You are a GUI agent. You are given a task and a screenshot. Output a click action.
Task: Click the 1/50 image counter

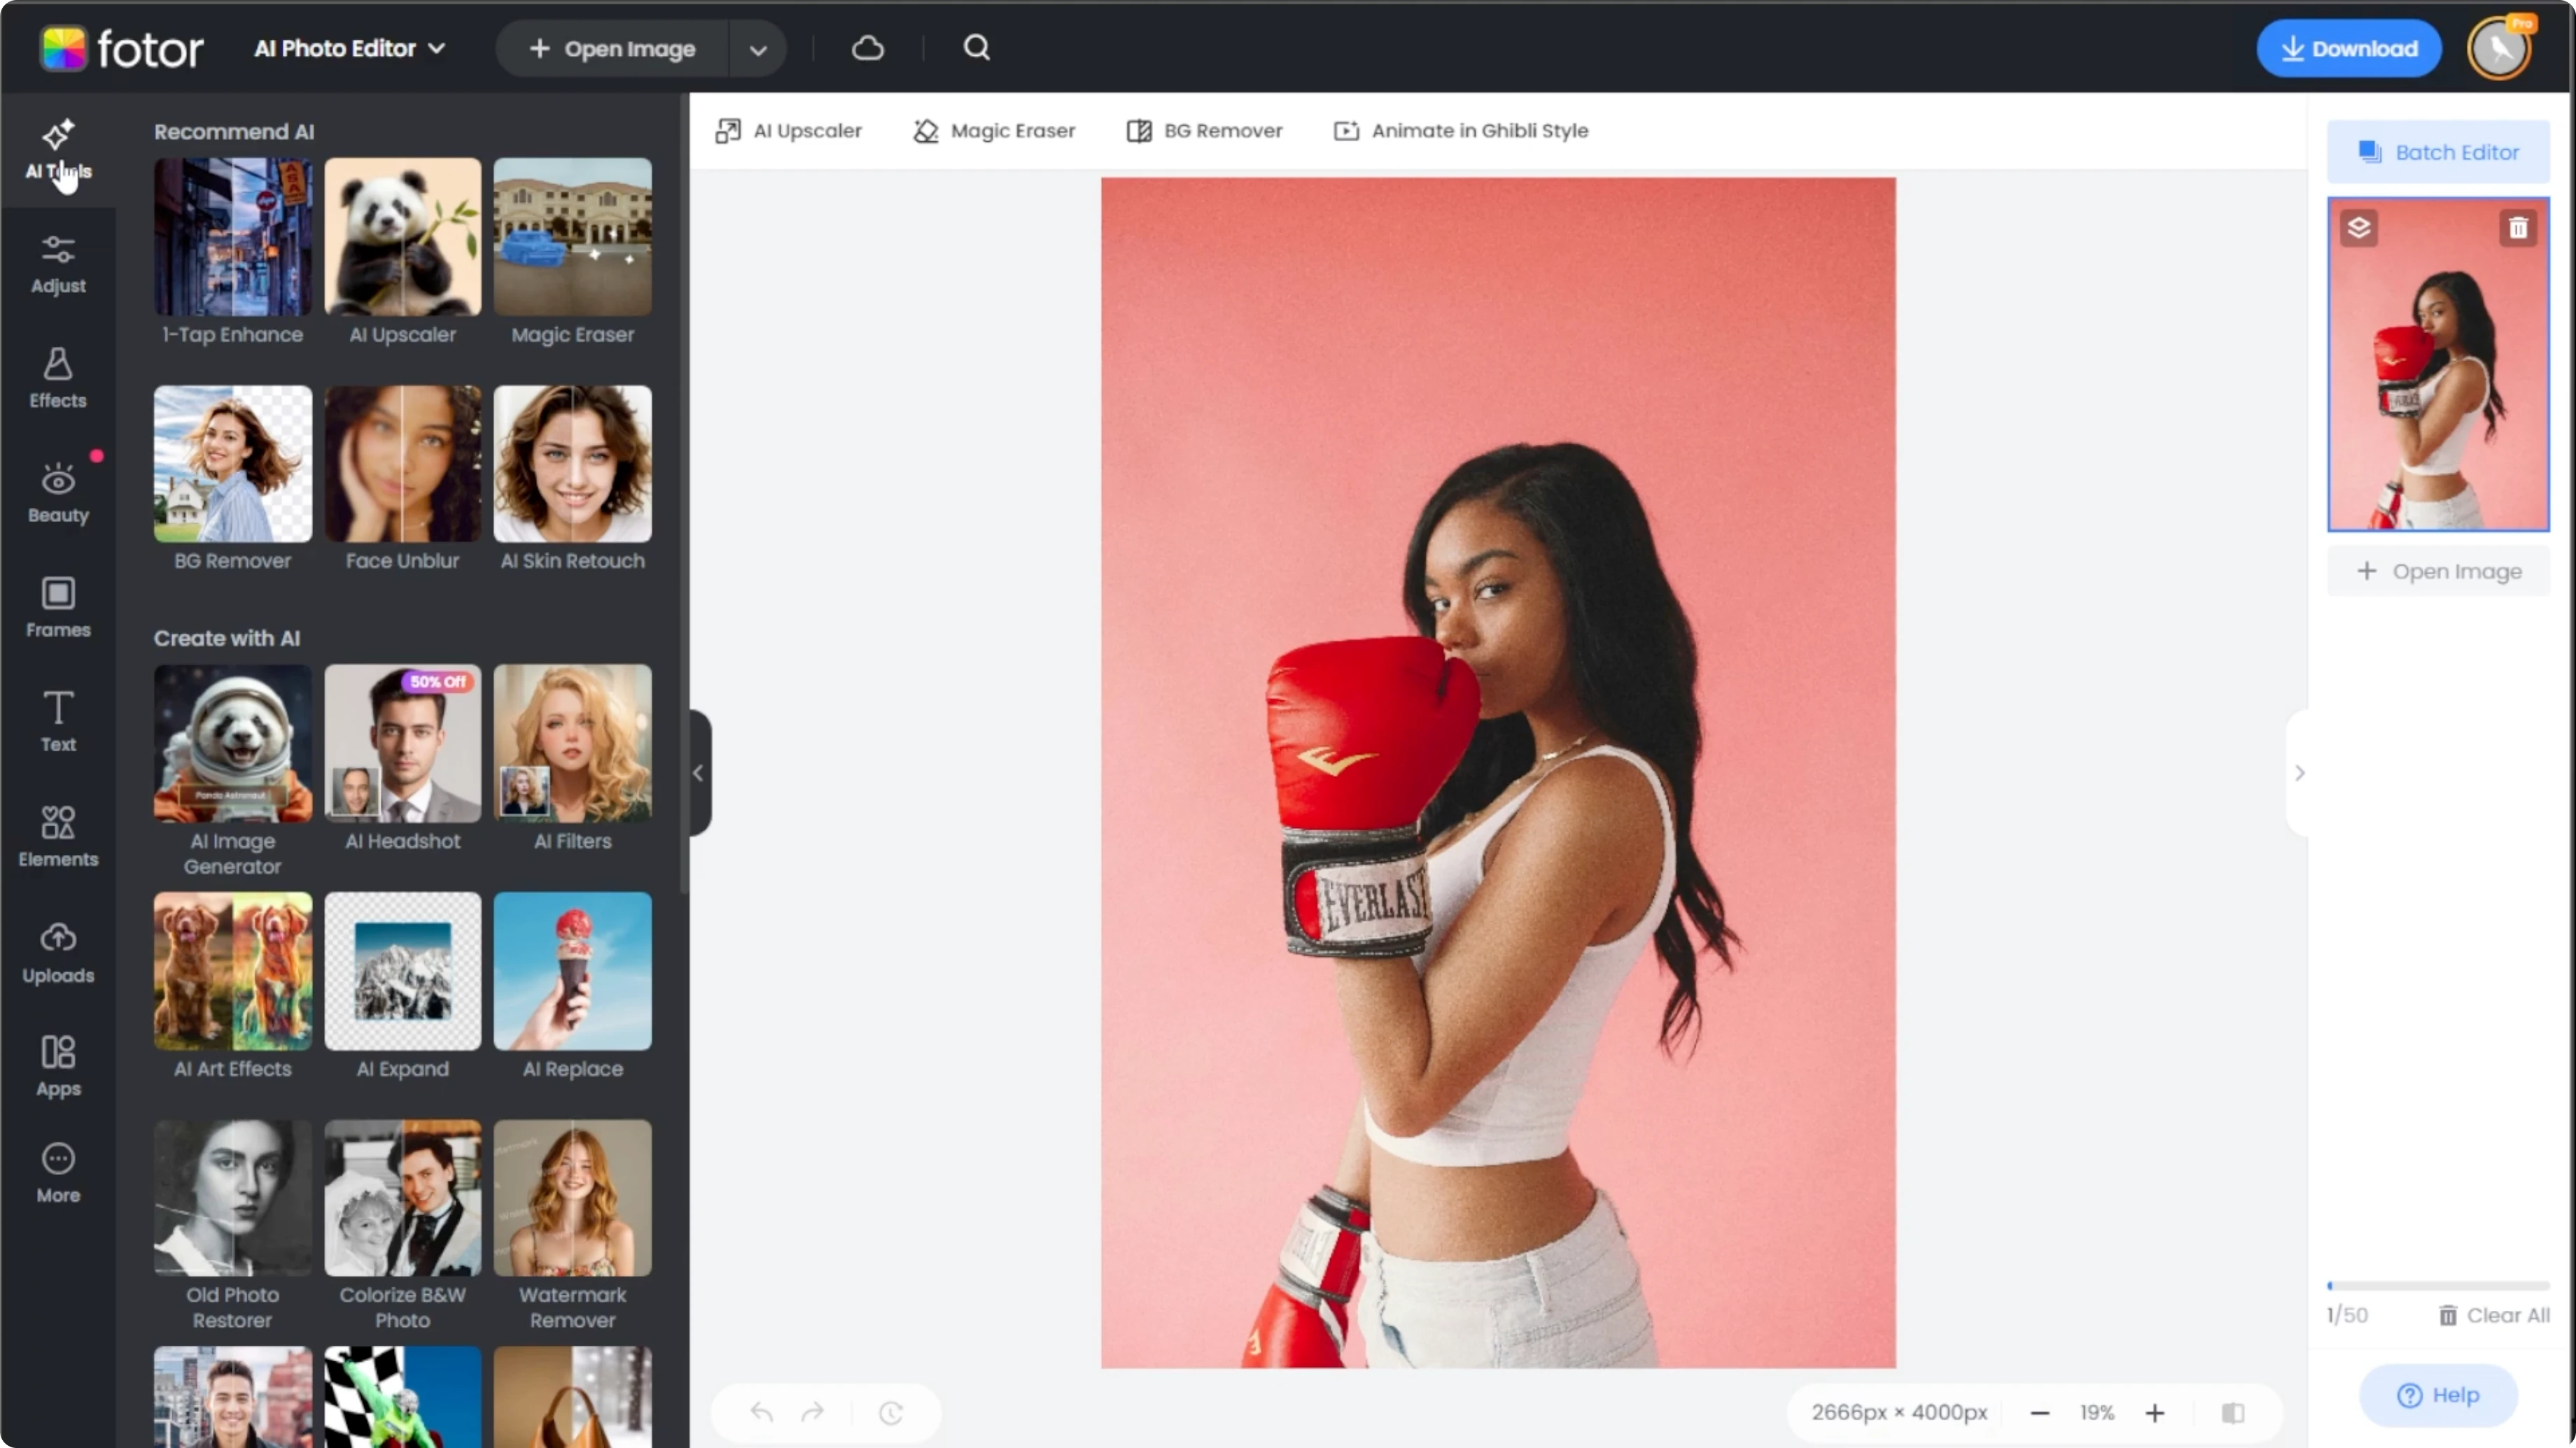(2347, 1315)
